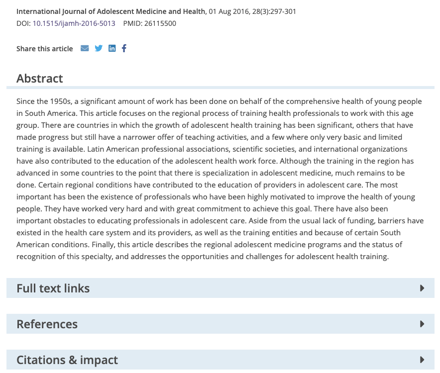
Task: Open the DOI link 10.1515/ijamh-2016-5013
Action: point(74,23)
